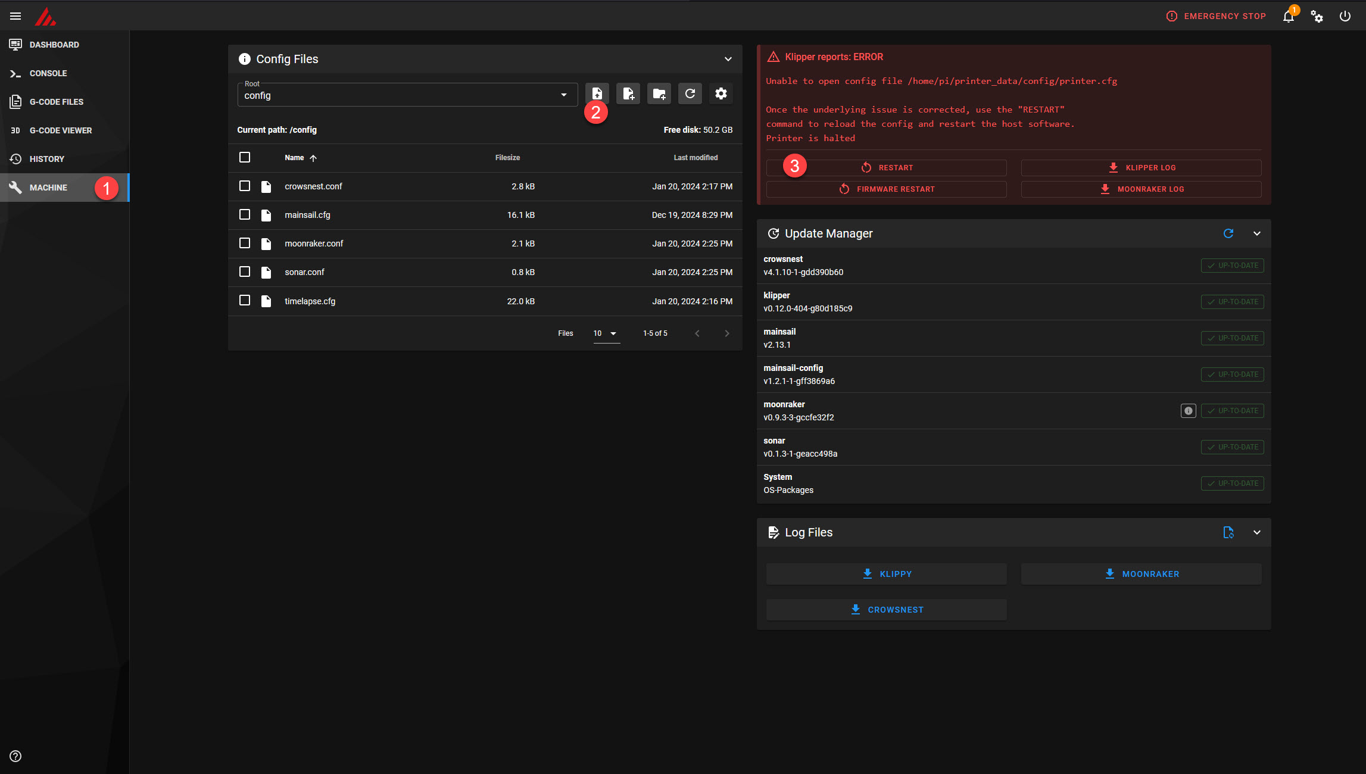Sort files by Last modified column
The height and width of the screenshot is (774, 1366).
(x=696, y=158)
